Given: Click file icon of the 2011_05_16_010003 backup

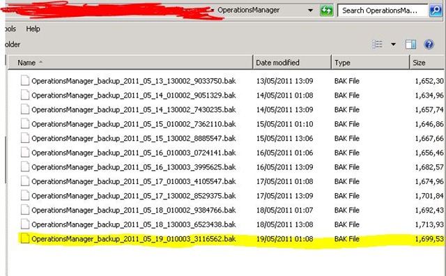Looking at the screenshot, I should (25, 152).
